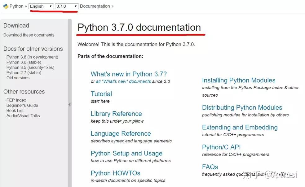Image resolution: width=305 pixels, height=187 pixels.
Task: Open all "What's new" documents link
Action: [123, 81]
